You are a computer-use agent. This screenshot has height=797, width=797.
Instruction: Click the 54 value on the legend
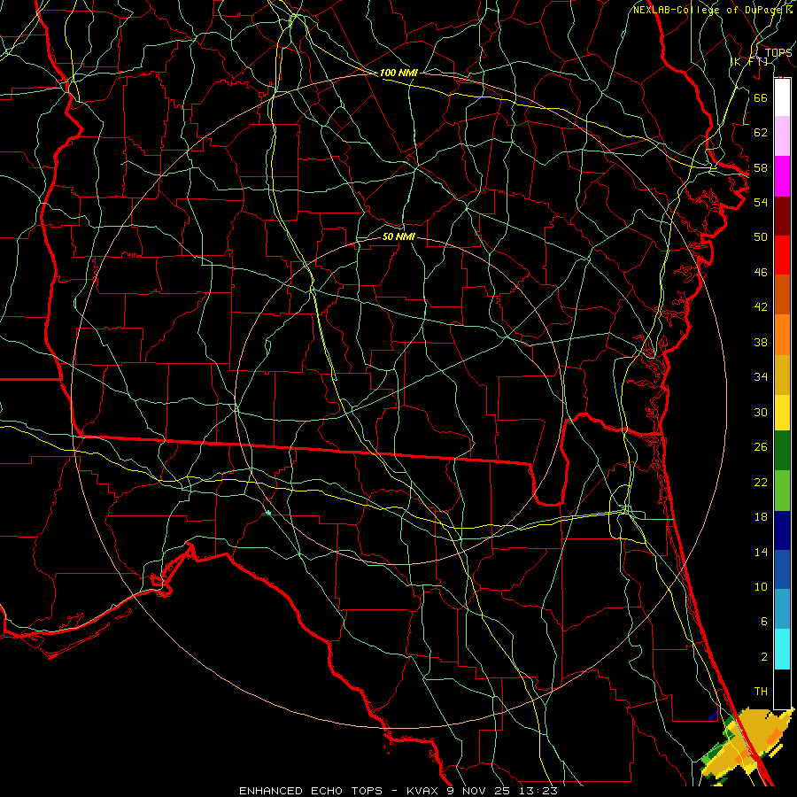(761, 202)
